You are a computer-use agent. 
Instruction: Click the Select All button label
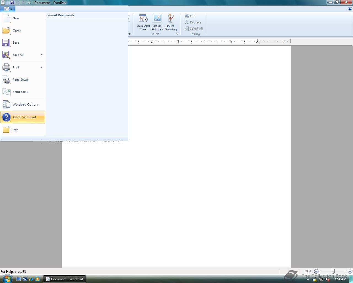(x=196, y=28)
